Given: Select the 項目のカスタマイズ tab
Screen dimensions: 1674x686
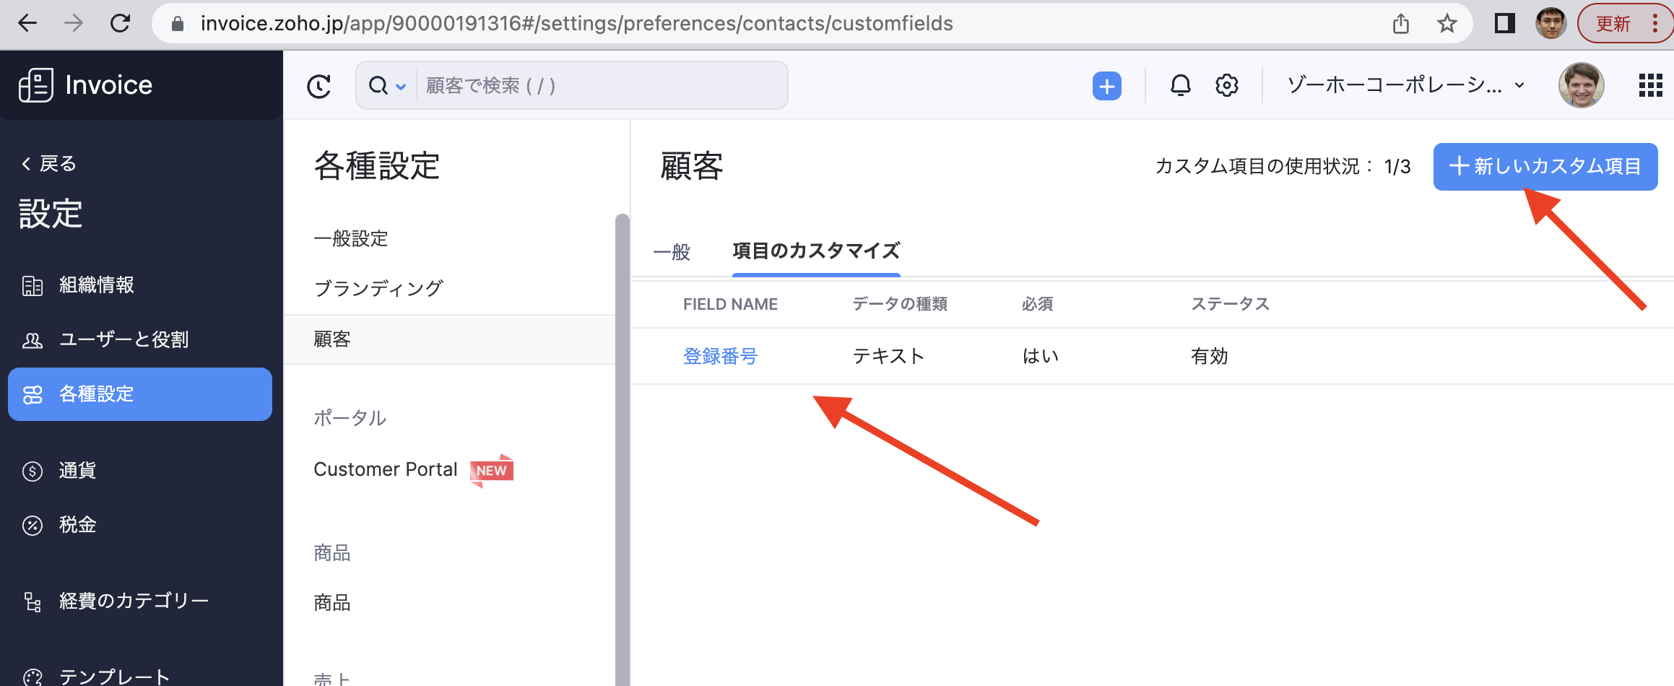Looking at the screenshot, I should pyautogui.click(x=816, y=251).
